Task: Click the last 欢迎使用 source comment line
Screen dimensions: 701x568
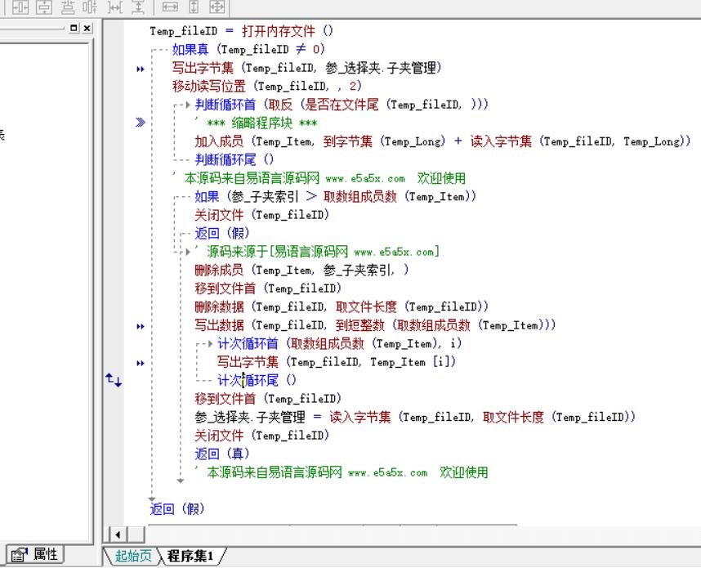Action: 342,472
